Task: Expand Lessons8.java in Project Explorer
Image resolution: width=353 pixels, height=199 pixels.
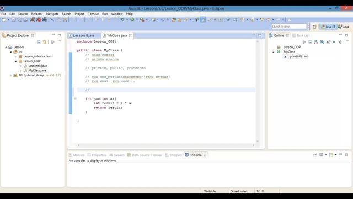Action: [20, 66]
